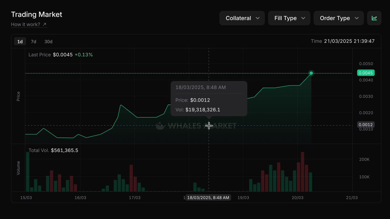Click the 100K volume axis label
This screenshot has height=219, width=390.
click(364, 177)
